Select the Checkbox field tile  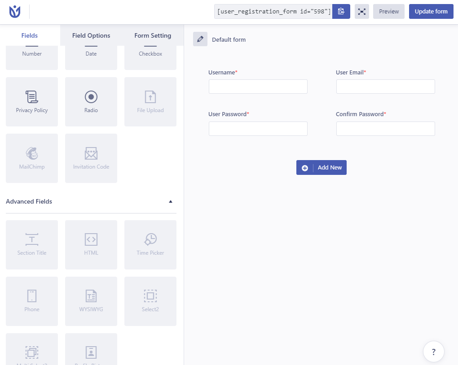[x=150, y=57]
